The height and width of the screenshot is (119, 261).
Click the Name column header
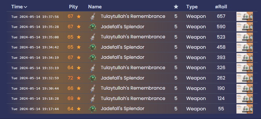coord(95,7)
